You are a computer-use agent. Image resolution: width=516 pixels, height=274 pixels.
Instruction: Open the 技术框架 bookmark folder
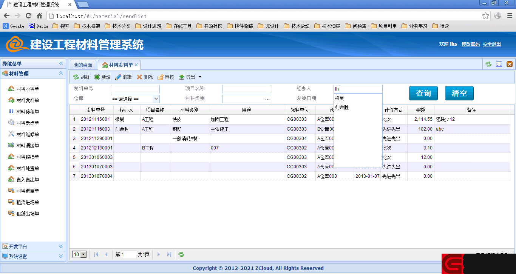point(87,26)
